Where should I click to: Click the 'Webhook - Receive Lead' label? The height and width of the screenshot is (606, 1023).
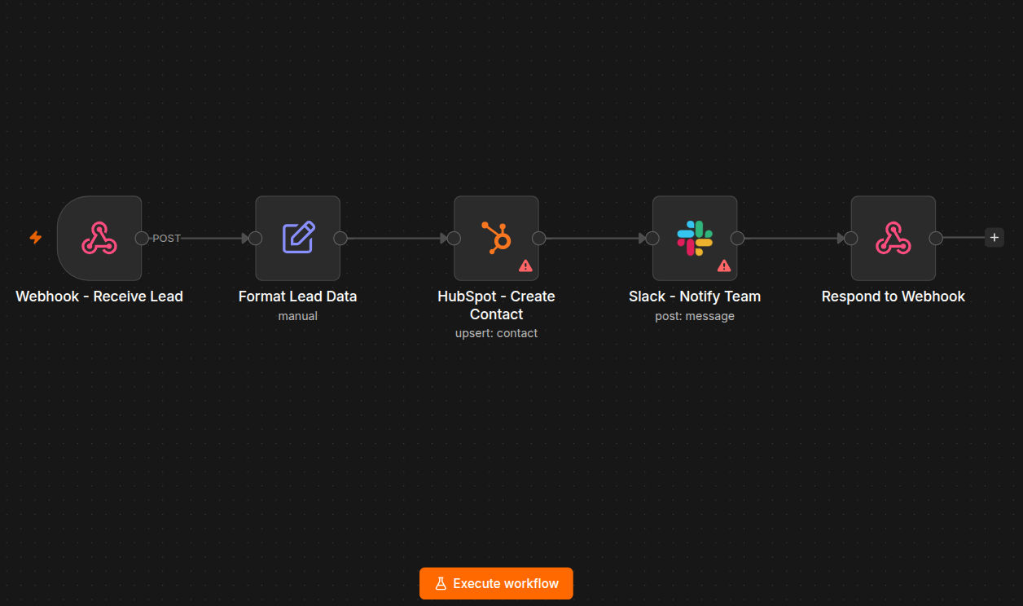99,296
